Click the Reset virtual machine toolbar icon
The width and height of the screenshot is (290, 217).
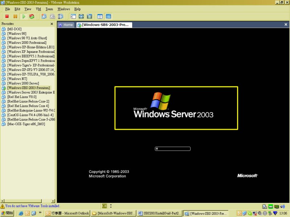(x=32, y=16)
